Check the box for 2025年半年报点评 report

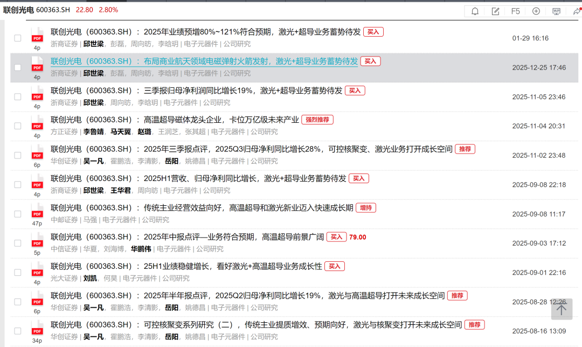click(17, 302)
